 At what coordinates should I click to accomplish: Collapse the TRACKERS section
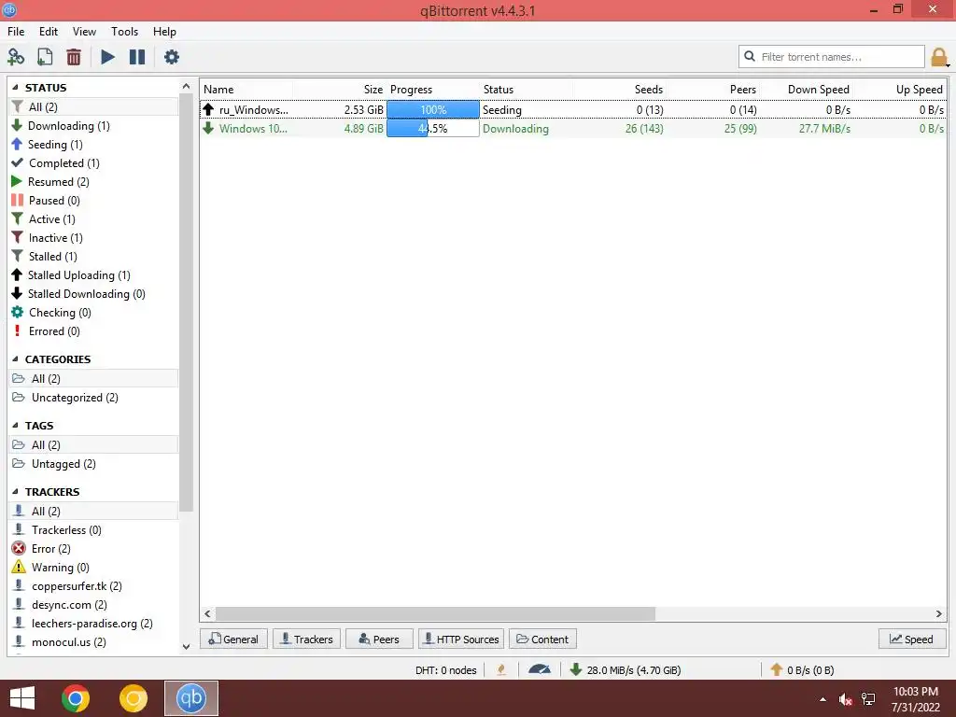[x=16, y=491]
